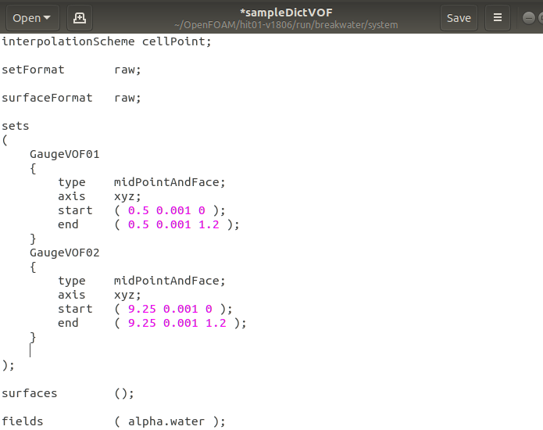Place cursor on the interpolationScheme cellPoint line
Screen dimensions: 543x430
coord(106,41)
